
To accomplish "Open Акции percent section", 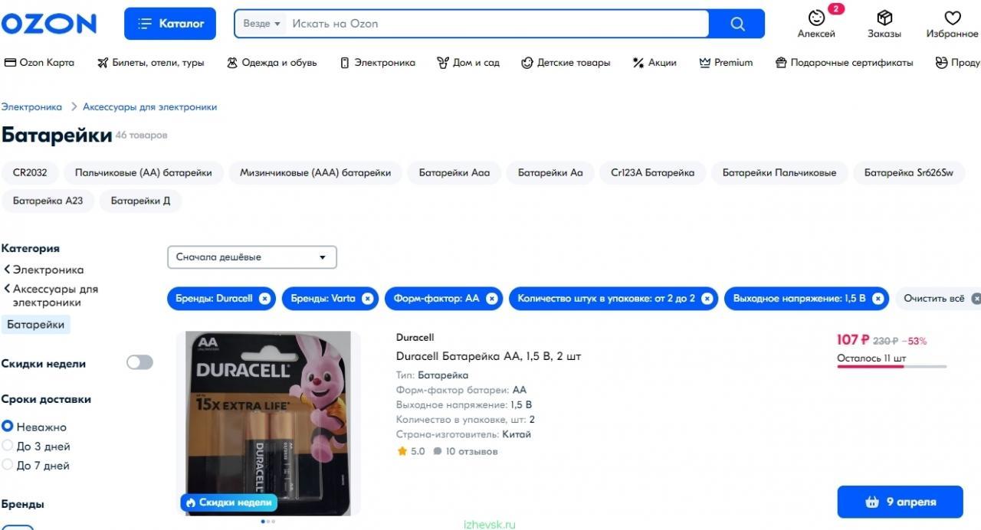I will (655, 63).
